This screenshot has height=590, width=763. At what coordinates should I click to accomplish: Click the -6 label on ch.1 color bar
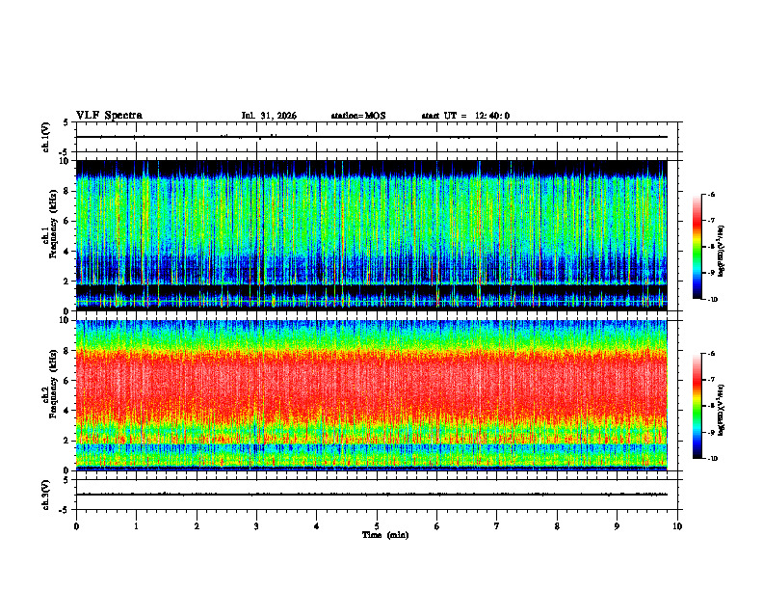[711, 194]
